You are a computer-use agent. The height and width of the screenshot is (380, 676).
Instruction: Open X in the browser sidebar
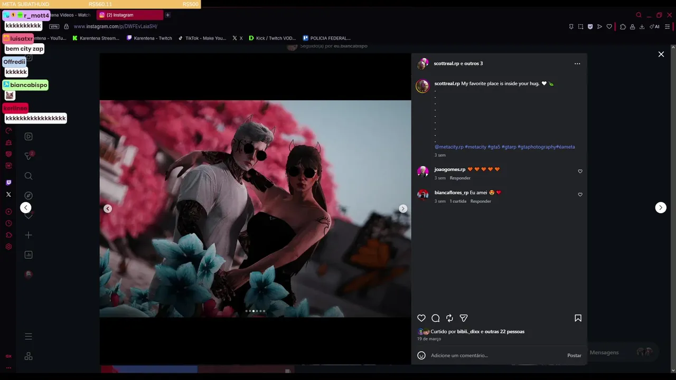(x=8, y=194)
